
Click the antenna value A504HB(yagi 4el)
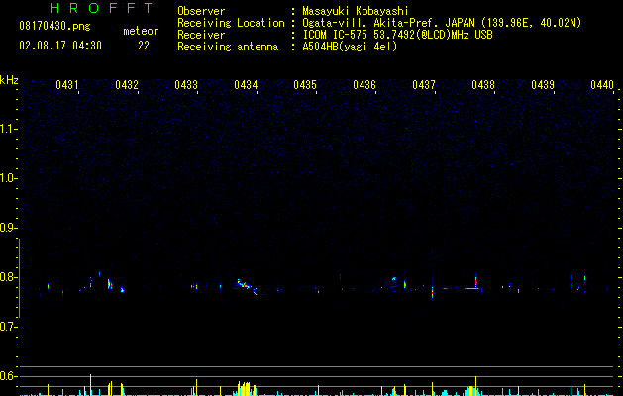tap(350, 47)
